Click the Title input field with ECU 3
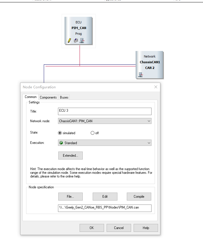The width and height of the screenshot is (203, 239). pos(105,111)
